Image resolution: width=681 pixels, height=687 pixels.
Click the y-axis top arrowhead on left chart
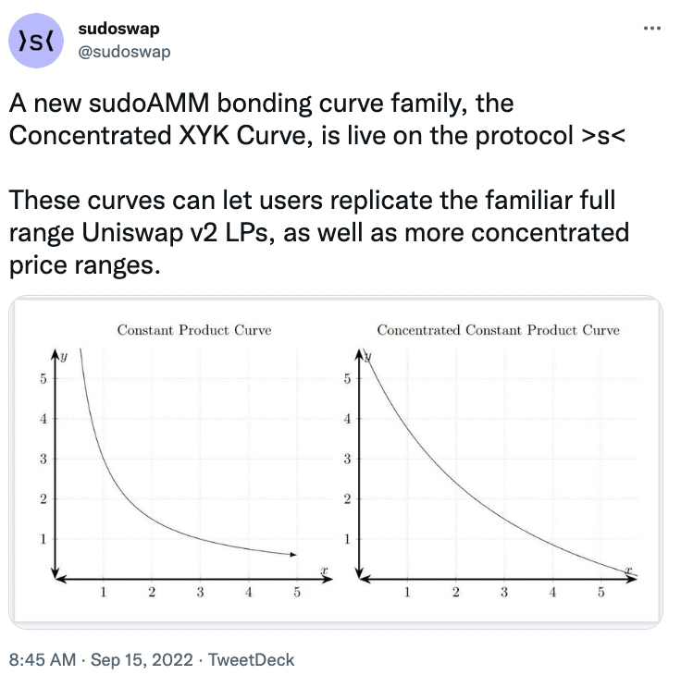coord(56,354)
